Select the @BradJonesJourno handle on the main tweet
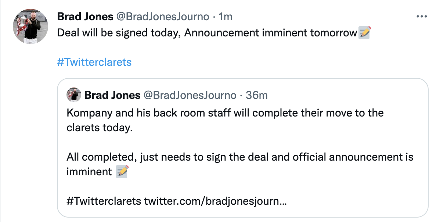This screenshot has height=222, width=440. 163,17
